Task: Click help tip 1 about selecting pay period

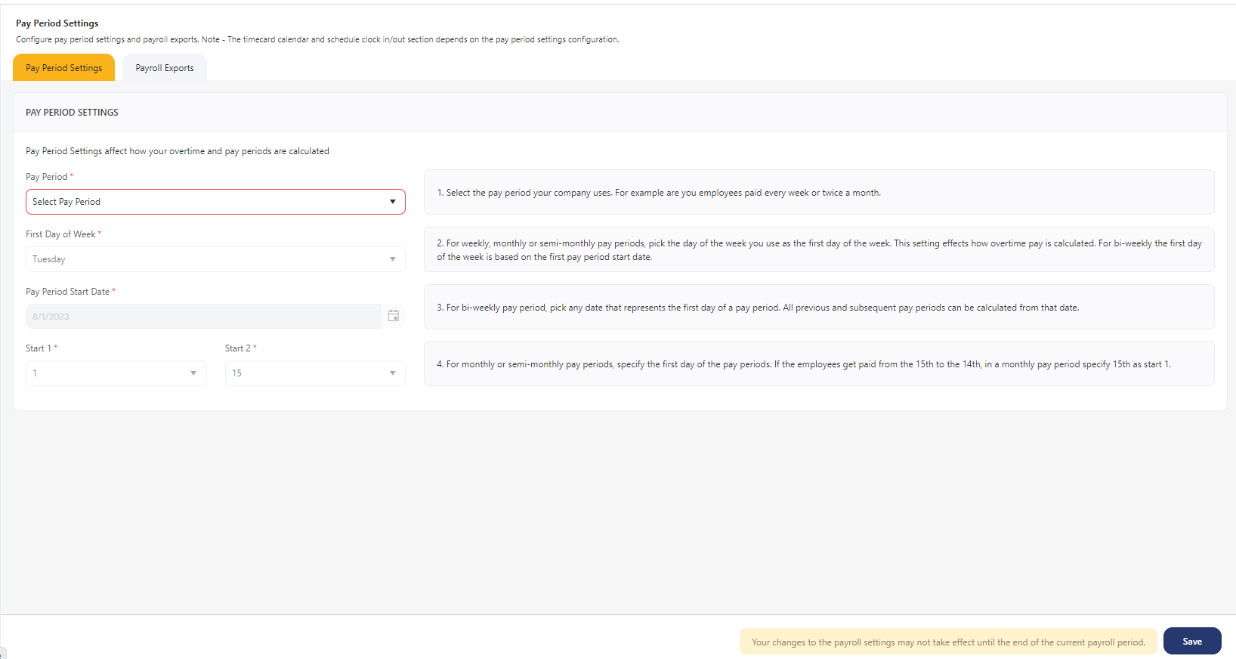Action: [818, 193]
